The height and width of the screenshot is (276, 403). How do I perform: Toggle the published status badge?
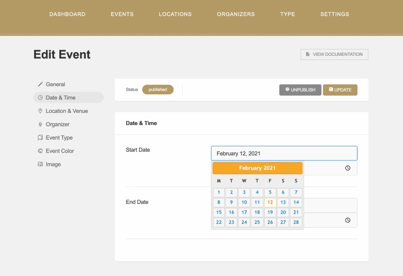pos(158,89)
